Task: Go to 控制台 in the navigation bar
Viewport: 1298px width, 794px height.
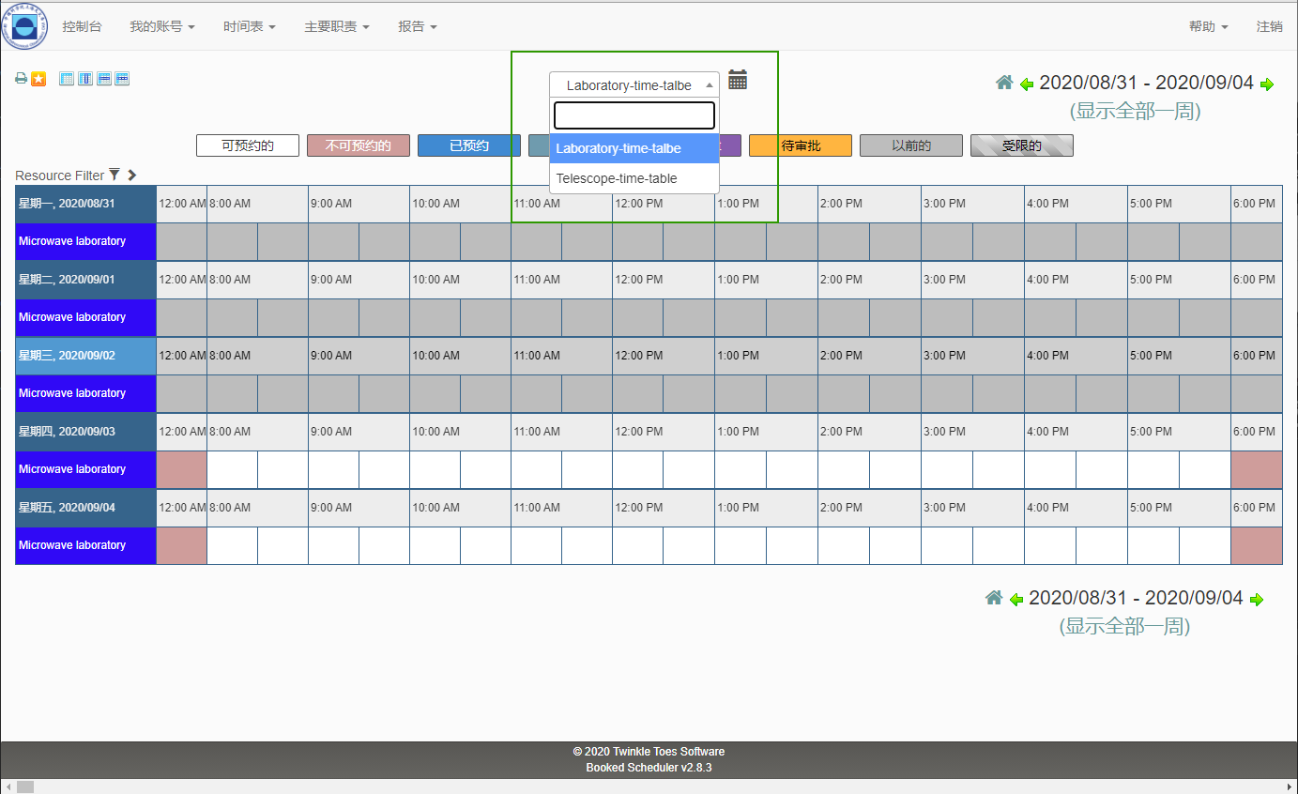Action: point(82,26)
